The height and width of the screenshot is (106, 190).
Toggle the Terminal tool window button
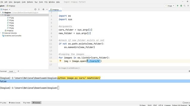click(37, 103)
